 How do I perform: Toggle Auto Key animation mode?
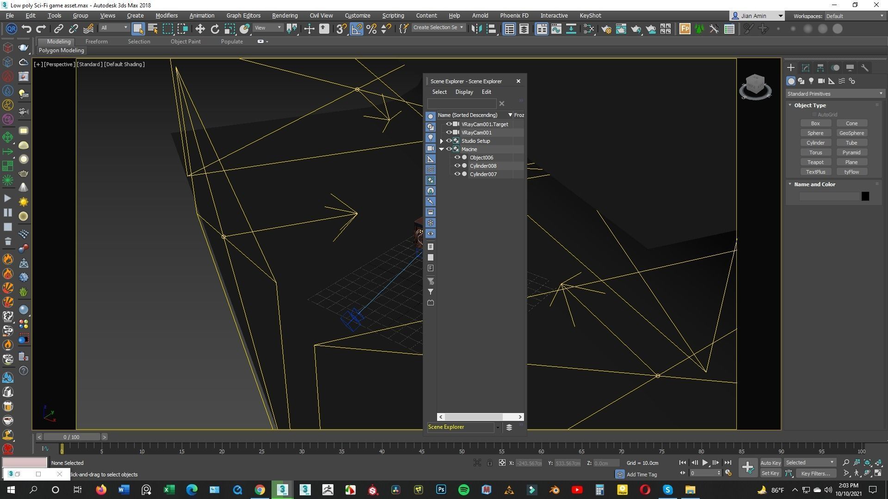pos(770,462)
